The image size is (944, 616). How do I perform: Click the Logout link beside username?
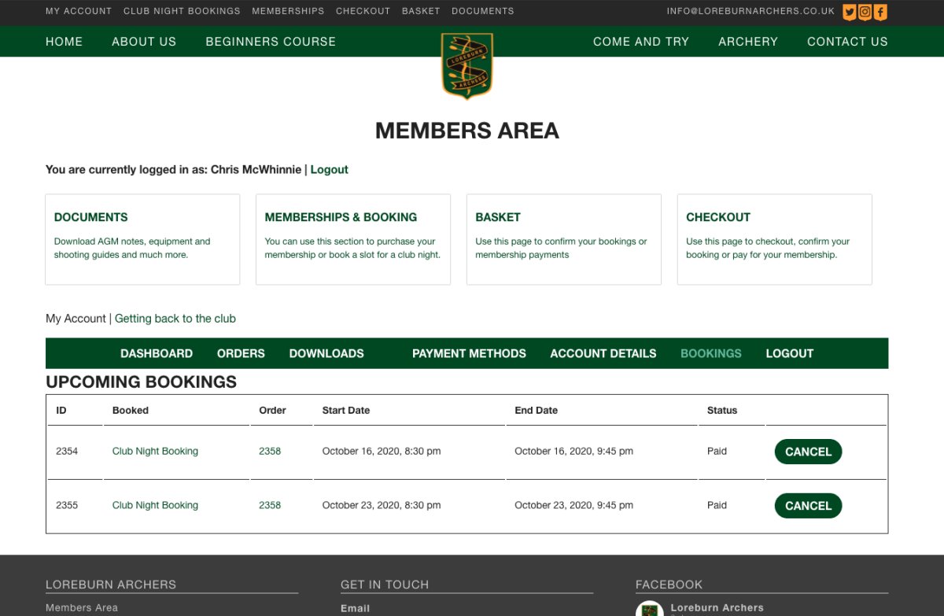[x=329, y=169]
